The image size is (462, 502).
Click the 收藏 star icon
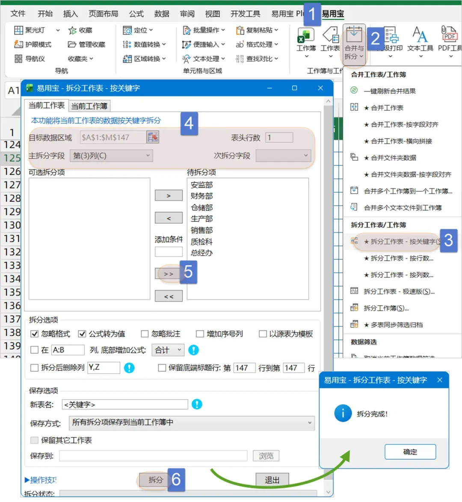pyautogui.click(x=72, y=30)
